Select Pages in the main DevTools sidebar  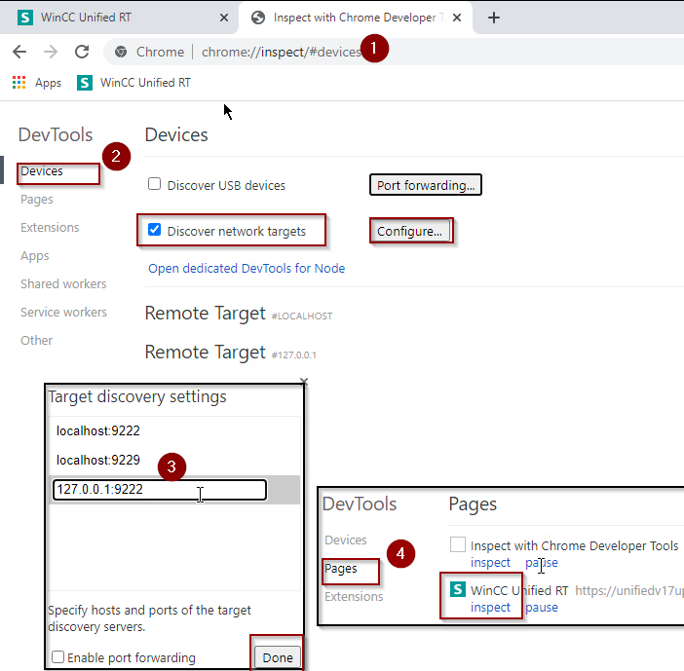37,200
